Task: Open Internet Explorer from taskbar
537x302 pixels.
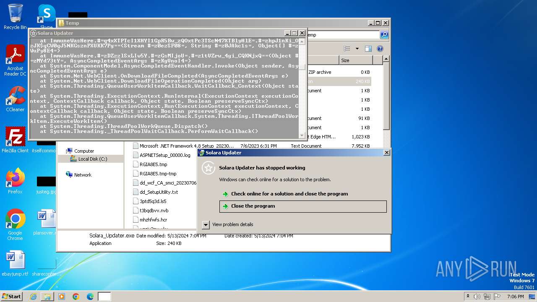Action: click(33, 297)
